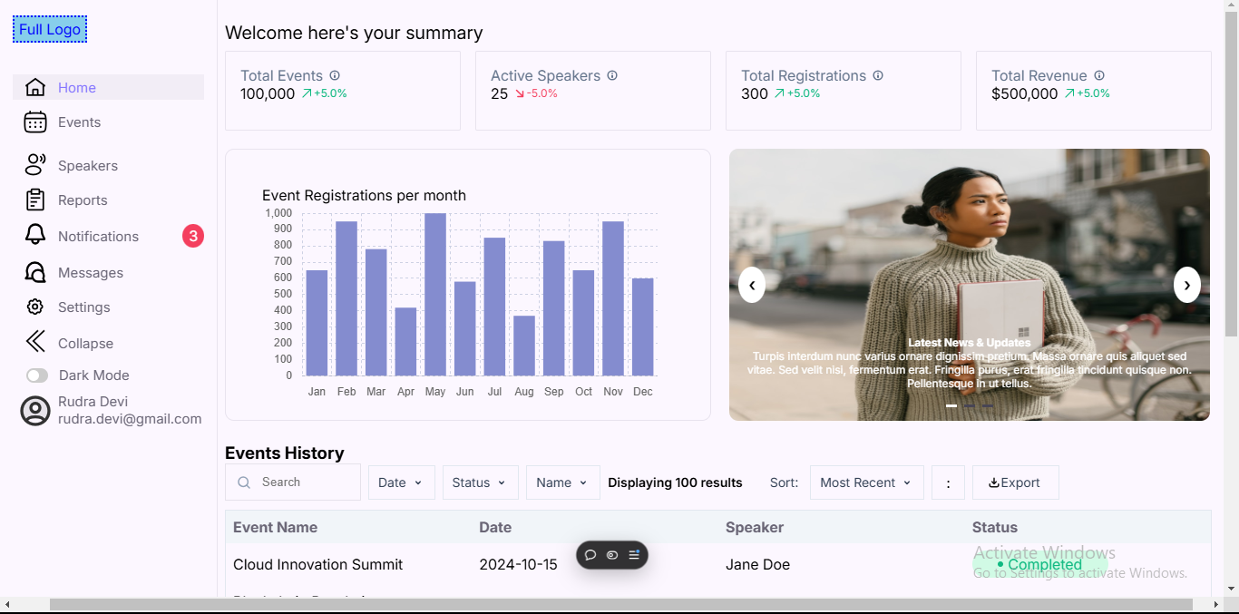The height and width of the screenshot is (614, 1239).
Task: Select the first carousel indicator dot
Action: 951,406
